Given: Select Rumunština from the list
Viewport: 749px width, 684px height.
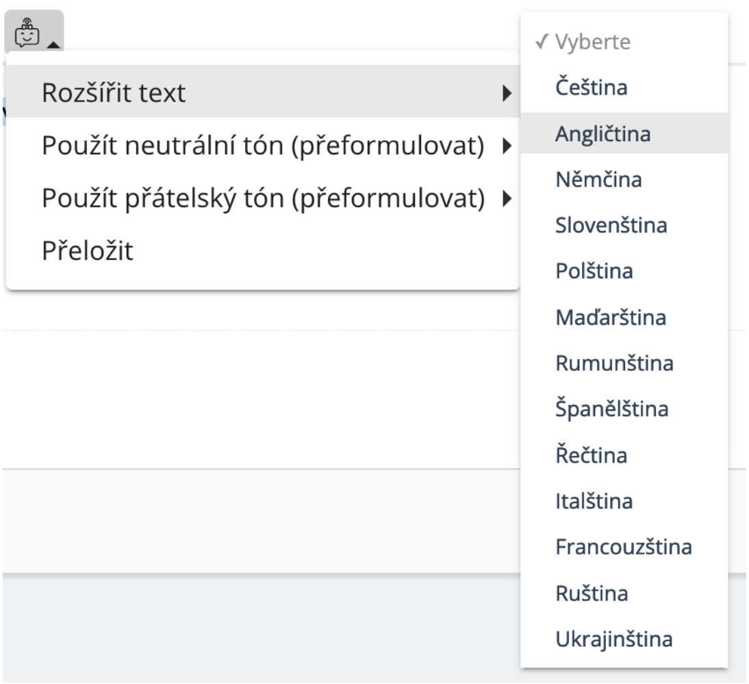Looking at the screenshot, I should (x=614, y=363).
